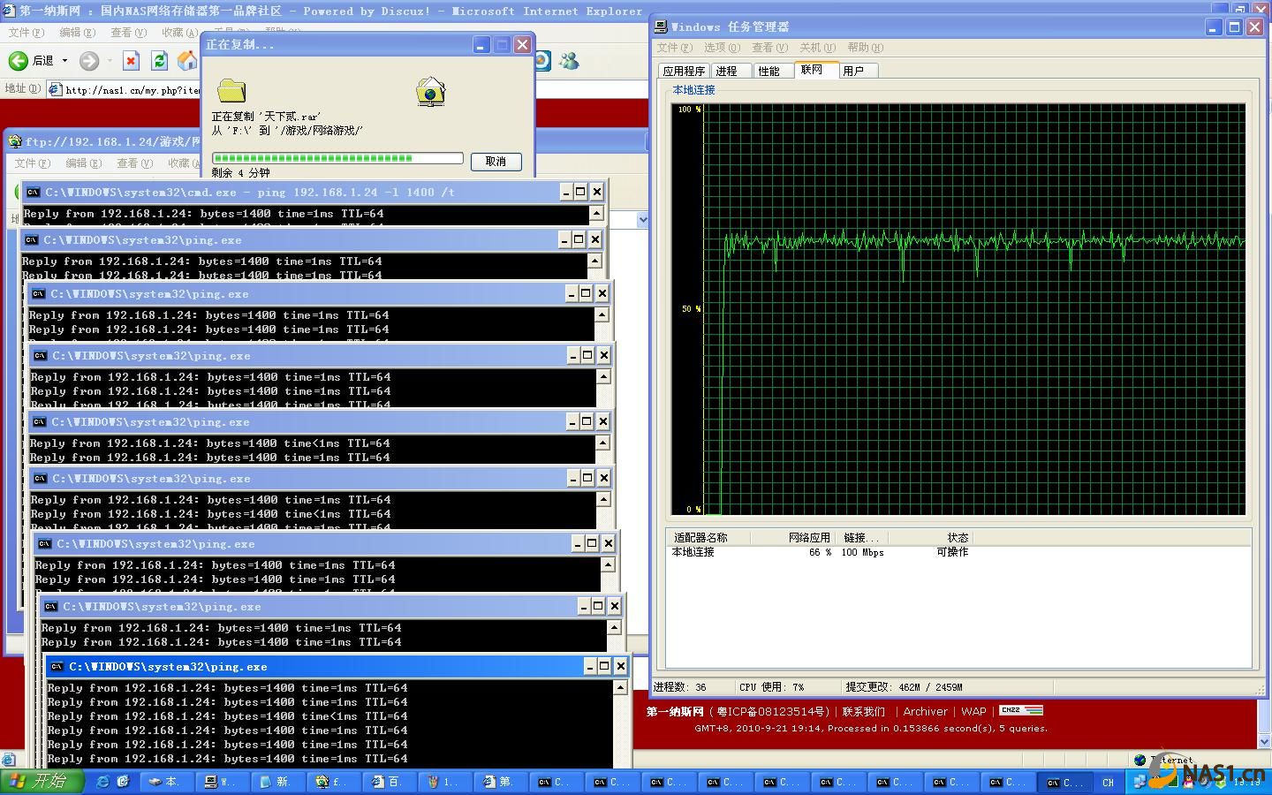
Task: Open 查看 menu in the FTP window
Action: [134, 163]
